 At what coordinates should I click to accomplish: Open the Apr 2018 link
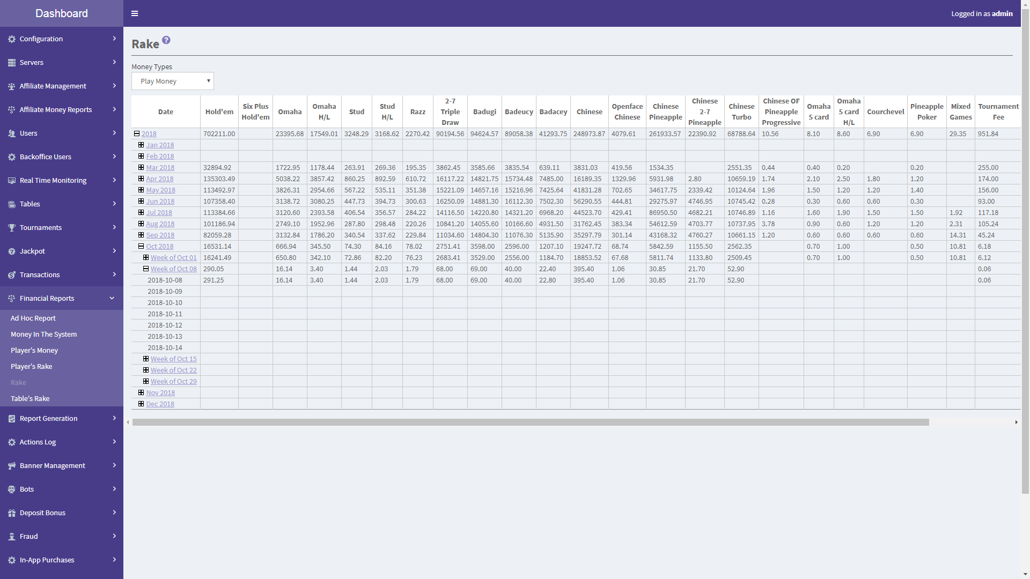pyautogui.click(x=160, y=179)
